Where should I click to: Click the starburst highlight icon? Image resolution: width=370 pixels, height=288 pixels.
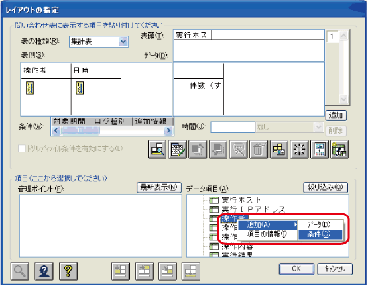pos(299,150)
